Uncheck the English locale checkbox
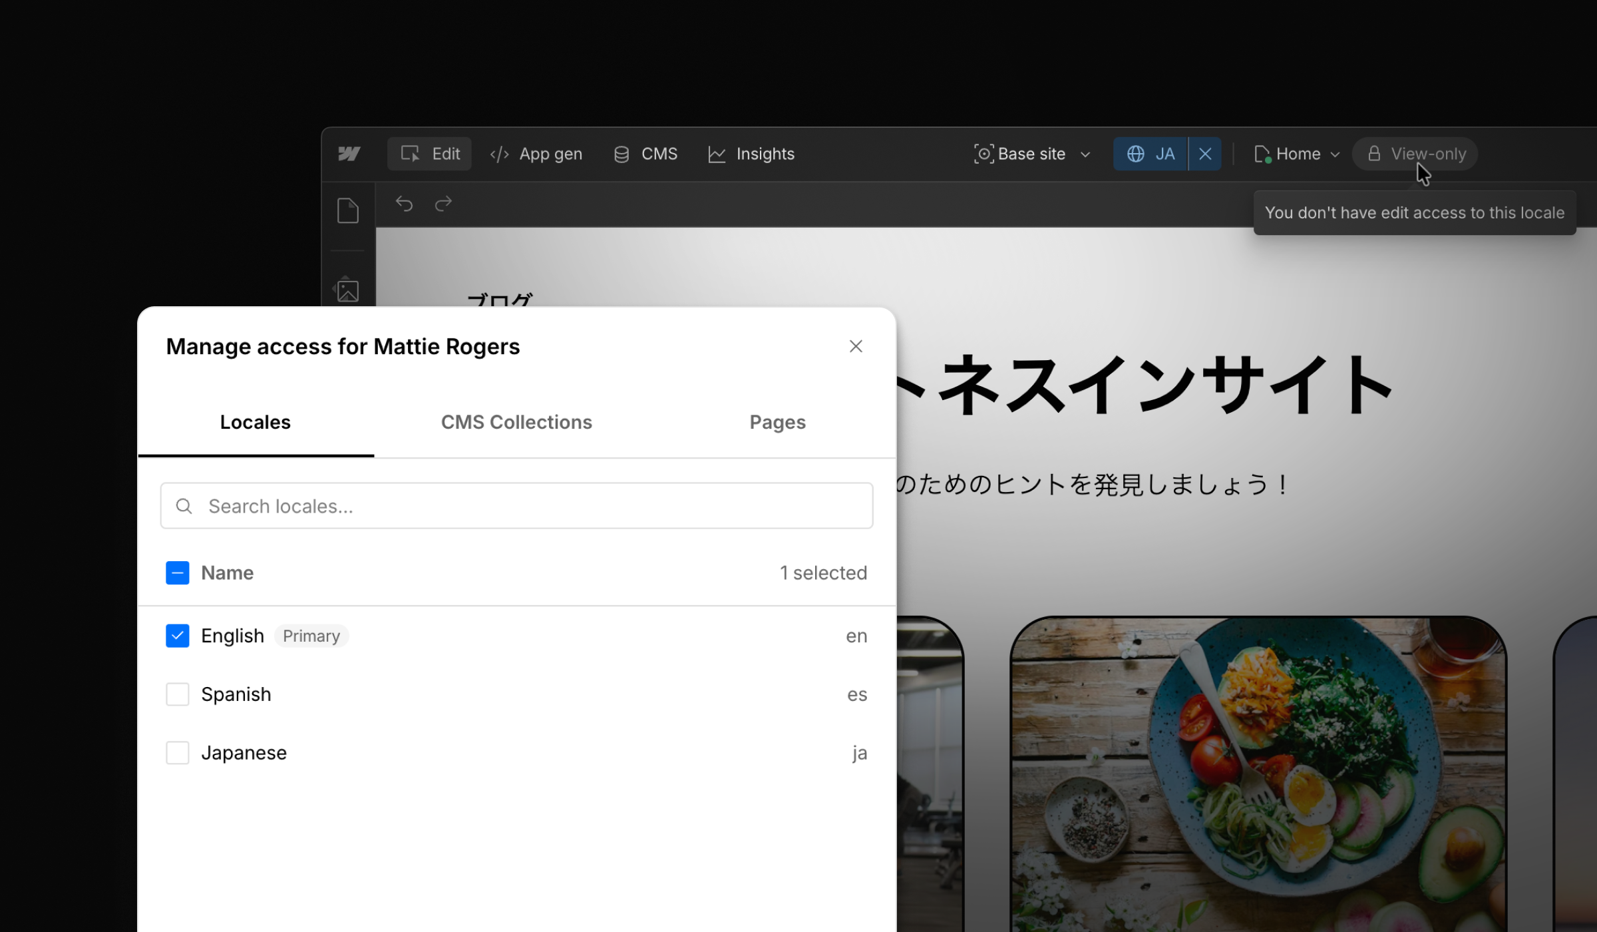The height and width of the screenshot is (932, 1597). click(x=177, y=636)
